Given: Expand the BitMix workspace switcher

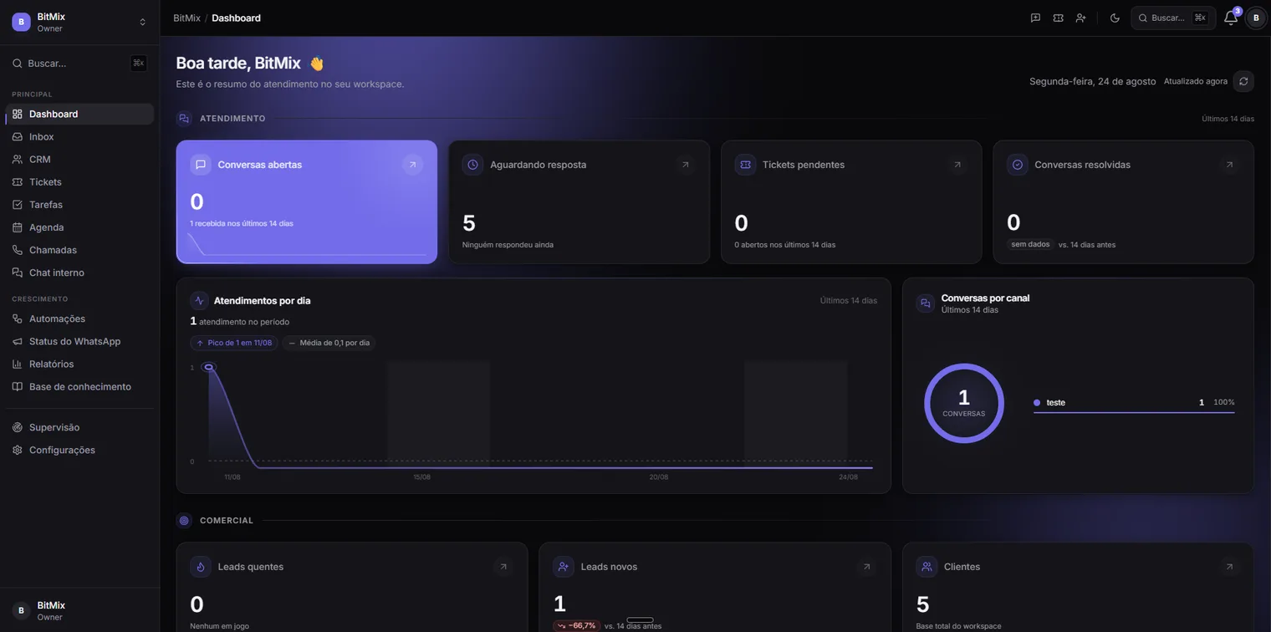Looking at the screenshot, I should click(79, 22).
